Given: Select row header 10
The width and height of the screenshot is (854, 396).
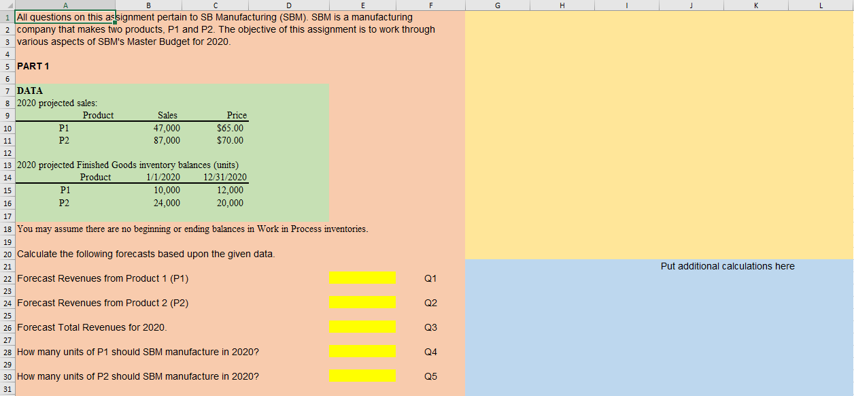Looking at the screenshot, I should [x=7, y=128].
